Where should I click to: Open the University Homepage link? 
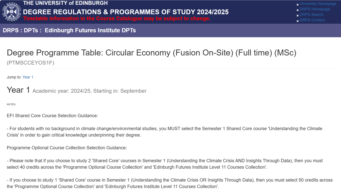pyautogui.click(x=318, y=4)
